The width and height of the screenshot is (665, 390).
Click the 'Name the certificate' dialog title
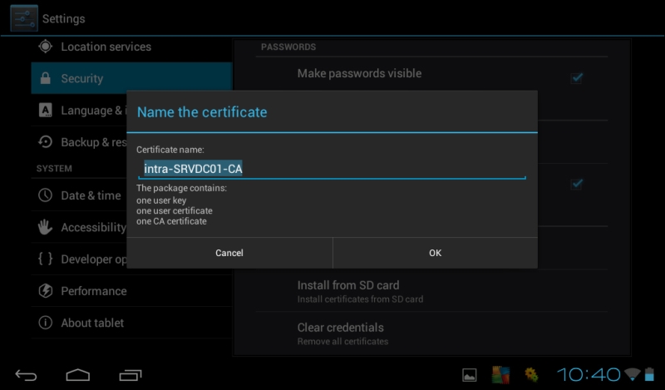(x=202, y=112)
